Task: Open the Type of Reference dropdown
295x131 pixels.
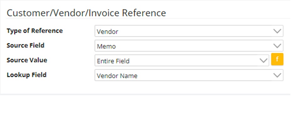Action: pyautogui.click(x=188, y=31)
